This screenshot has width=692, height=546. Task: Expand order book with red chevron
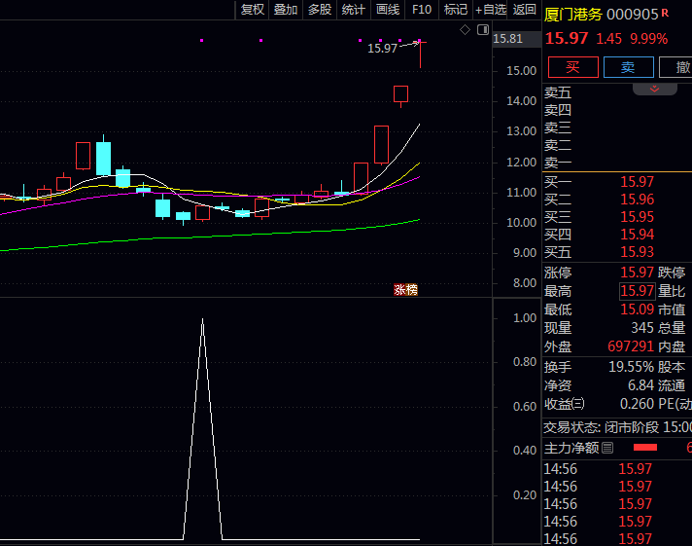654,90
